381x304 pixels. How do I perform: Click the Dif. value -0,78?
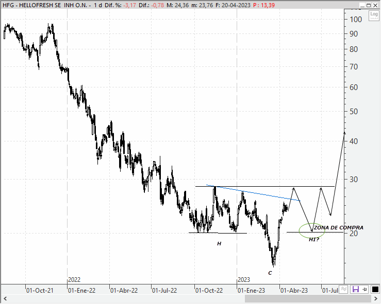click(157, 5)
